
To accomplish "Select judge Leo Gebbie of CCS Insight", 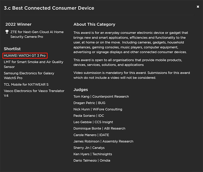I will coord(93,122).
